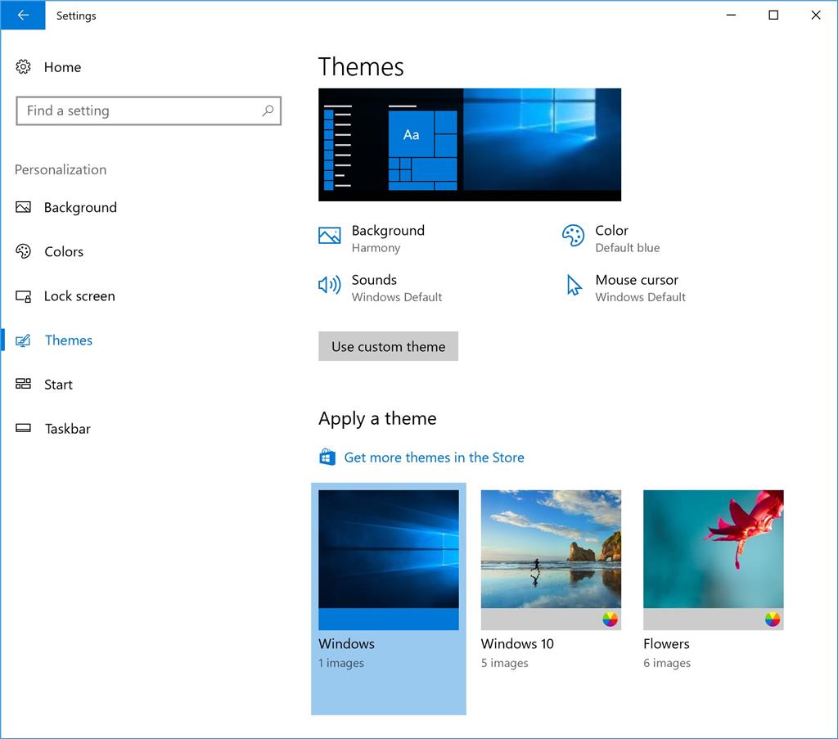Click the blue accent bar under Windows theme
The width and height of the screenshot is (838, 739).
tap(389, 620)
